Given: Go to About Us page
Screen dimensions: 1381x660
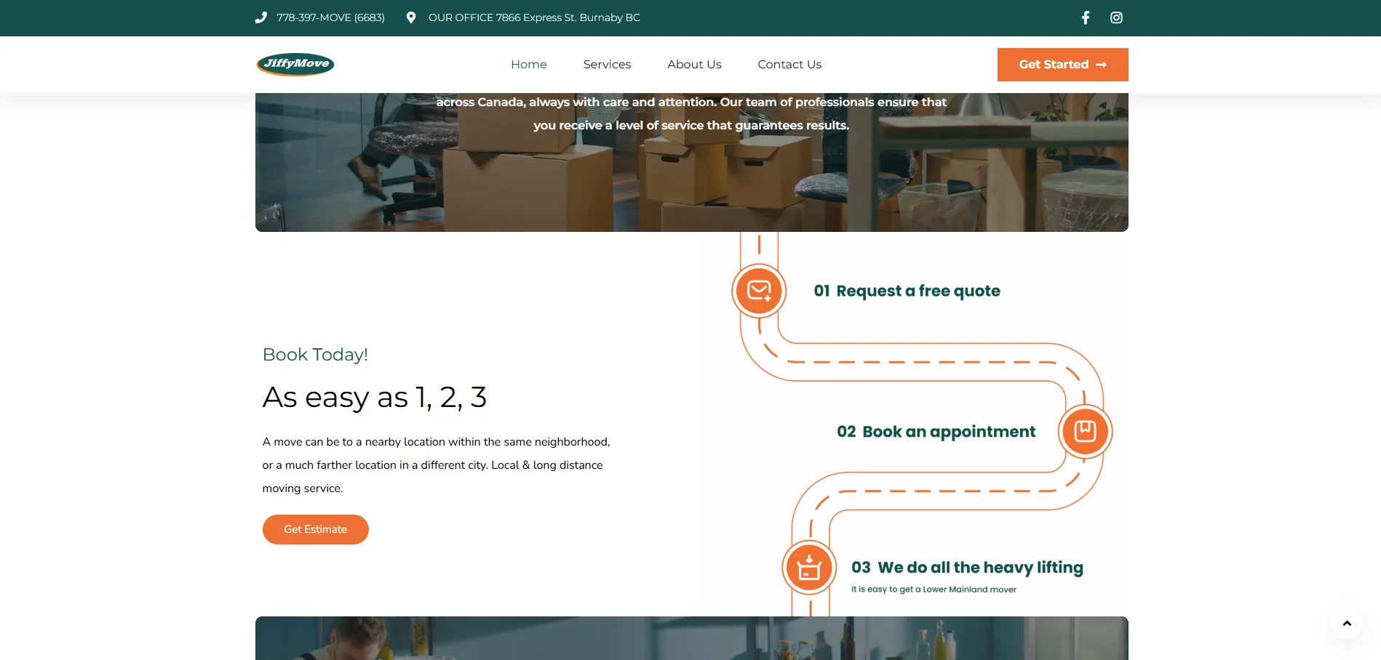Looking at the screenshot, I should click(x=694, y=64).
